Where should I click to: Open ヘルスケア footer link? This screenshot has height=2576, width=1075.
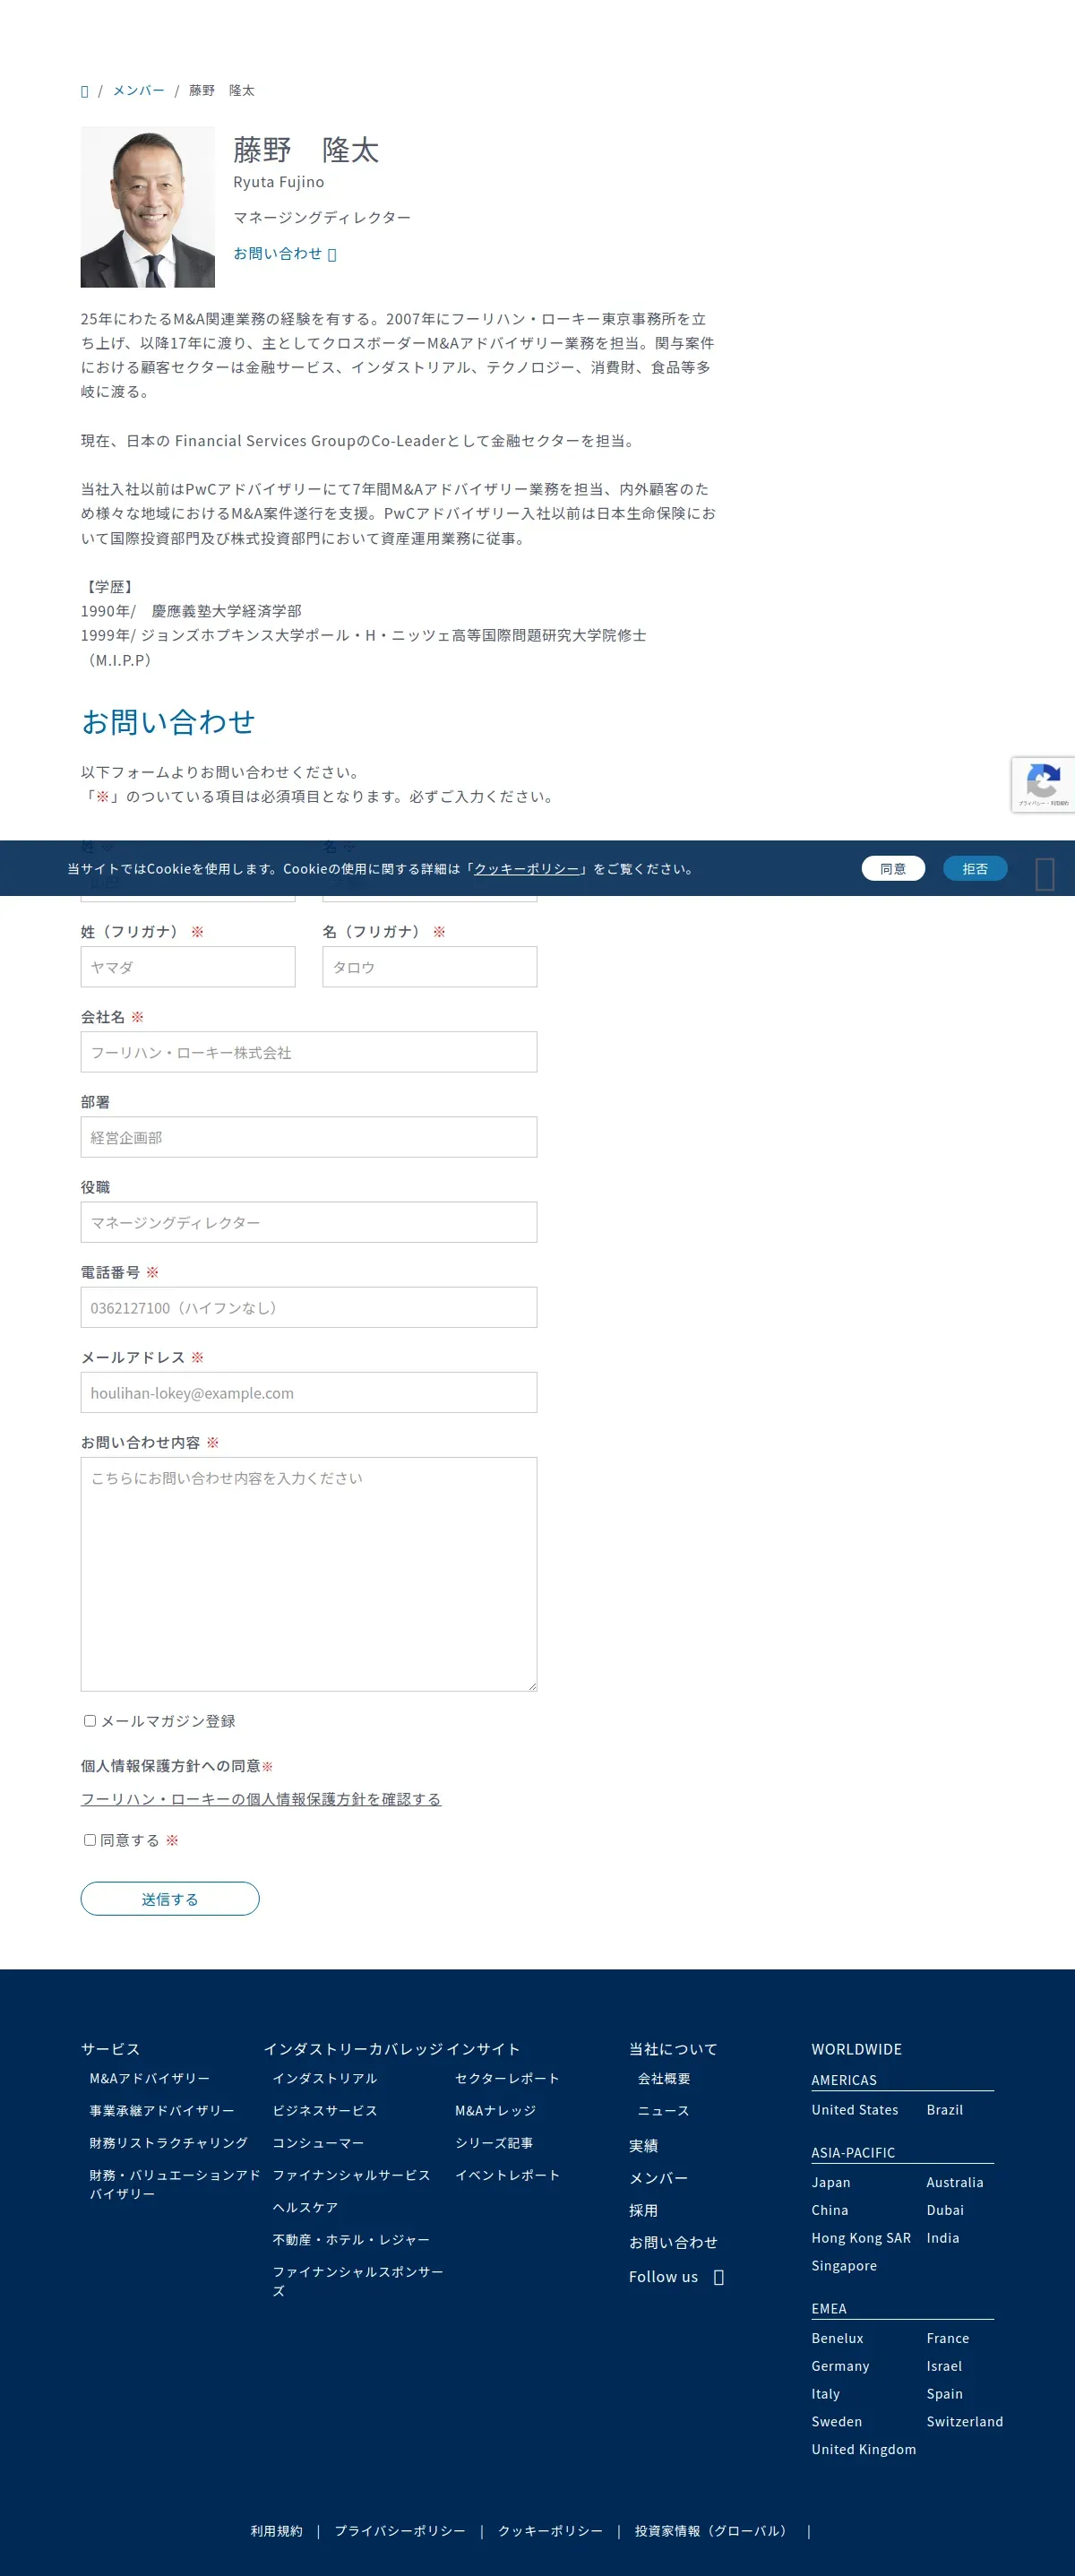coord(306,2207)
